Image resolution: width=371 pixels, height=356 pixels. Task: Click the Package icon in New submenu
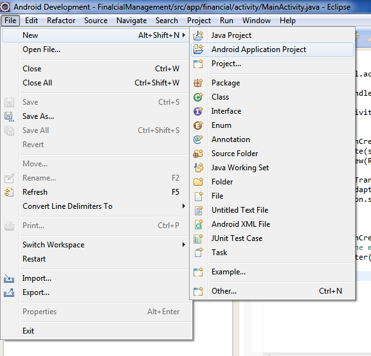pos(198,83)
